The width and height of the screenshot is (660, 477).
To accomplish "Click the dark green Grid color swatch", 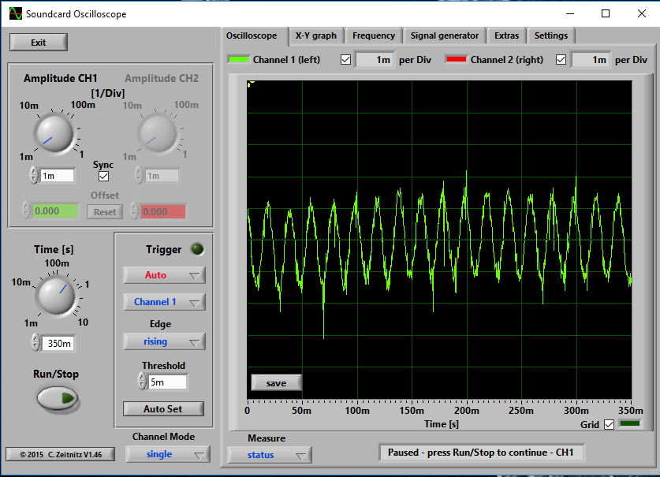I will (x=630, y=423).
